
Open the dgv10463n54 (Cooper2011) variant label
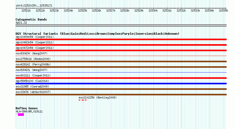coord(35,42)
